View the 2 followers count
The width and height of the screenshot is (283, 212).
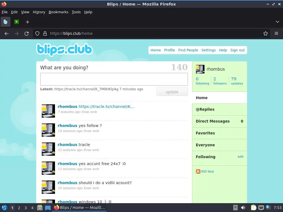tap(220, 81)
